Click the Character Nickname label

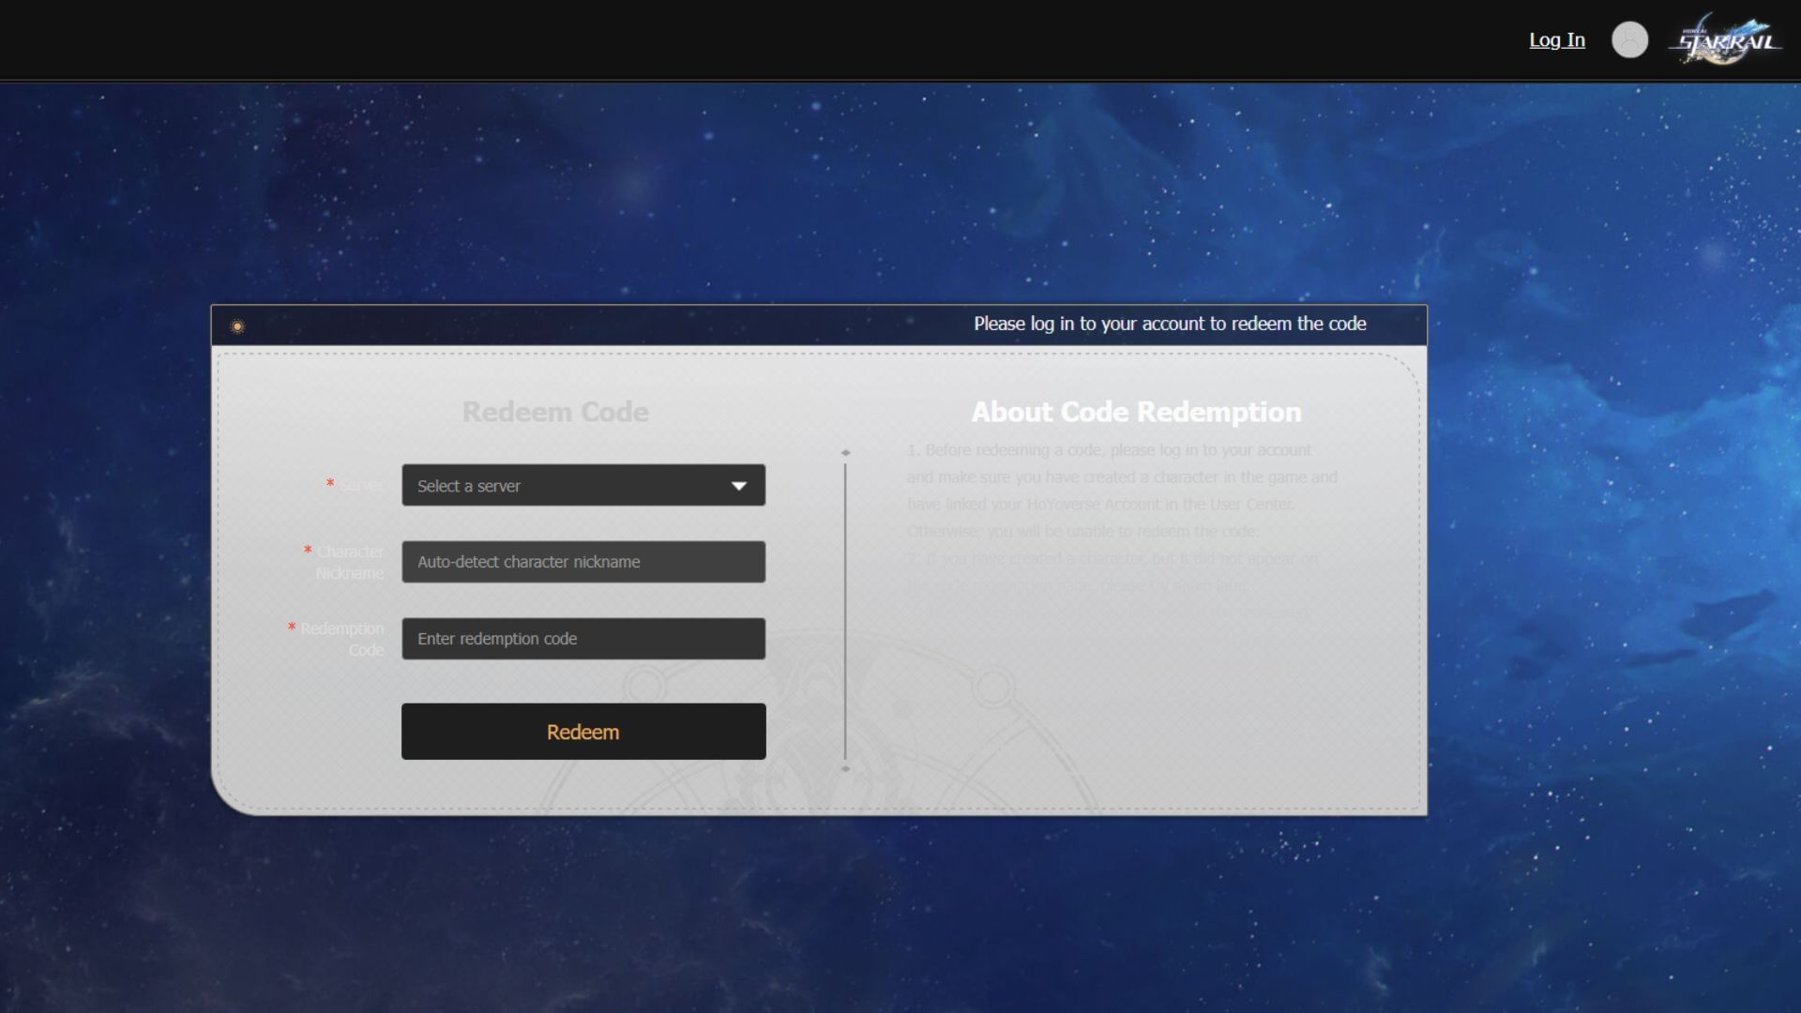click(x=349, y=562)
